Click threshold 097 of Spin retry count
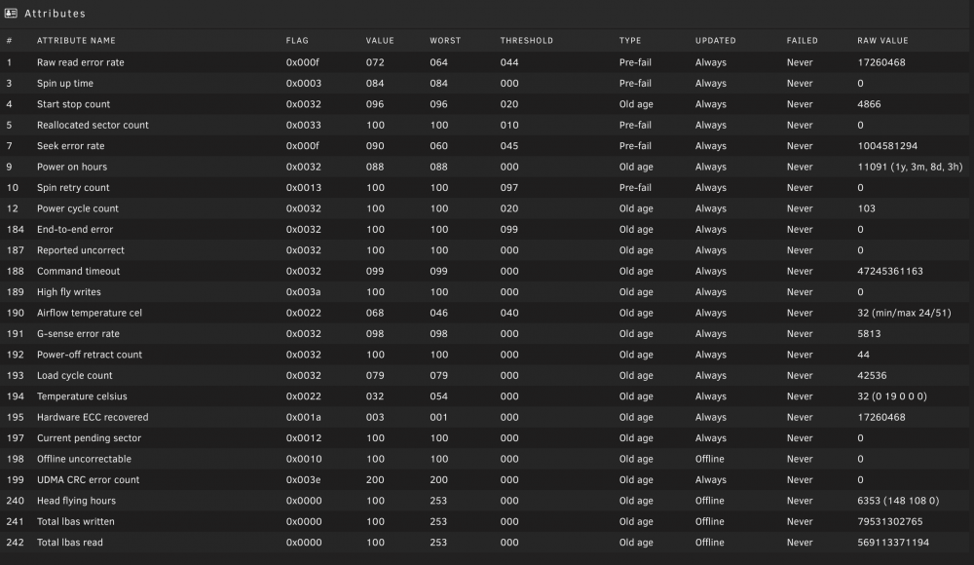 [x=509, y=188]
